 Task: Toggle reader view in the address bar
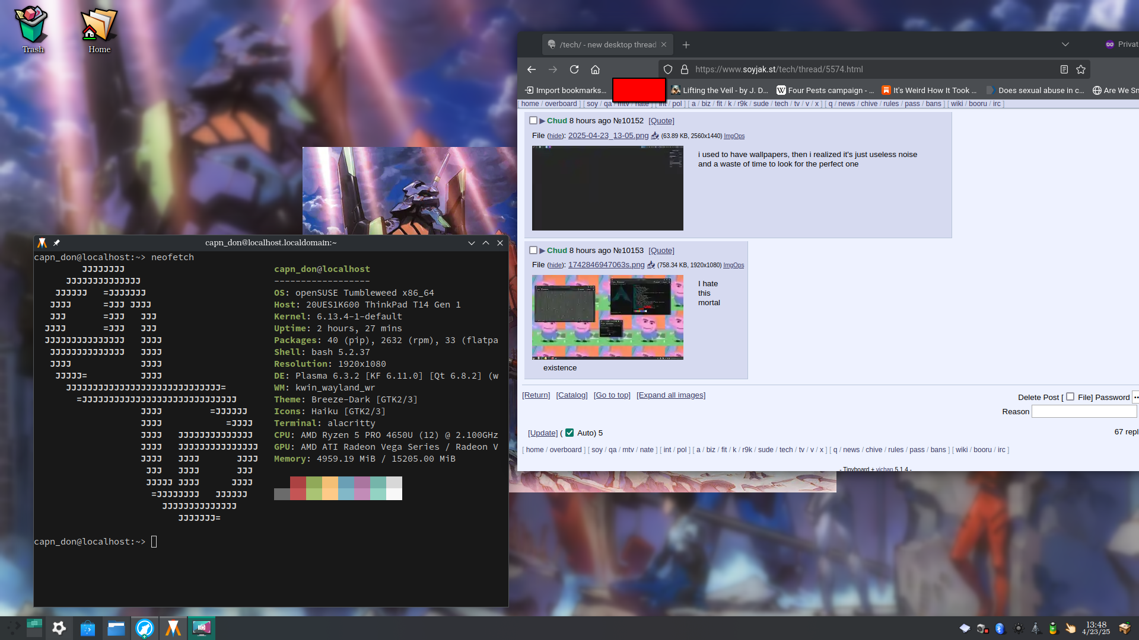1064,69
